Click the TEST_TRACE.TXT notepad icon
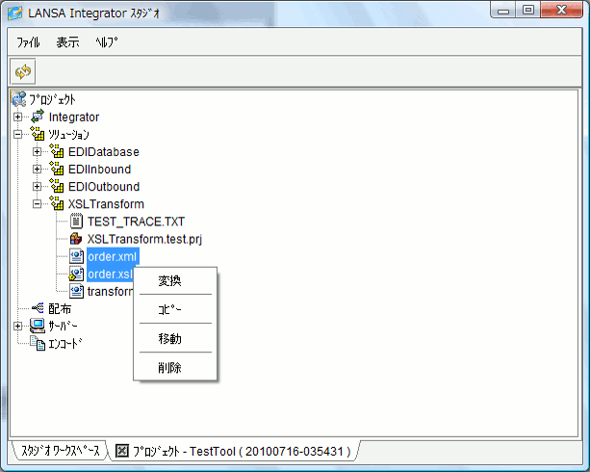This screenshot has height=472, width=590. tap(76, 222)
